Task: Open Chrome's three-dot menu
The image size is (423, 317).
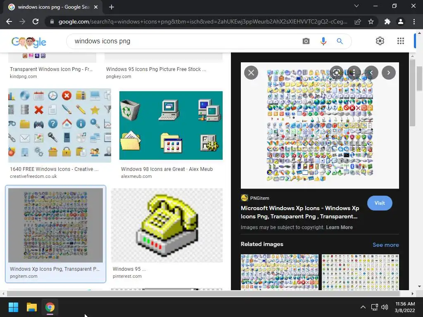Action: click(x=414, y=21)
